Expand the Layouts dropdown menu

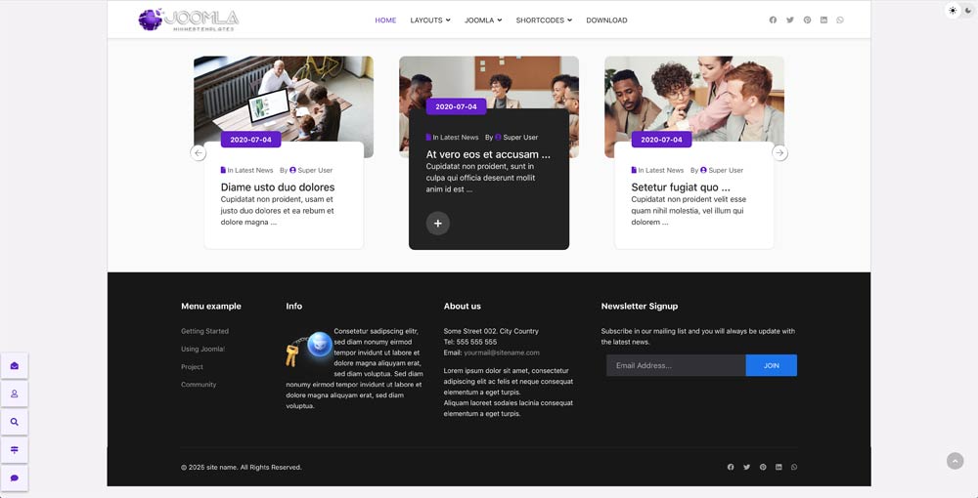430,20
